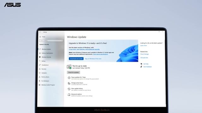The width and height of the screenshot is (202, 113).
Task: Click the Troubleshoot wrench icon
Action: pyautogui.click(x=40, y=65)
